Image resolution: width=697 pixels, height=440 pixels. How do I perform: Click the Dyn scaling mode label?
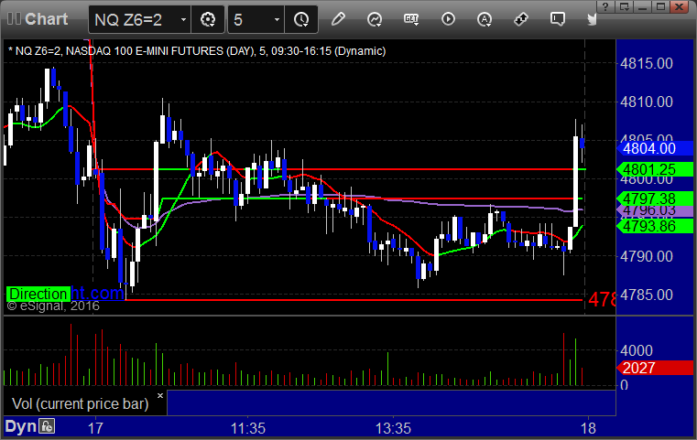[x=20, y=426]
